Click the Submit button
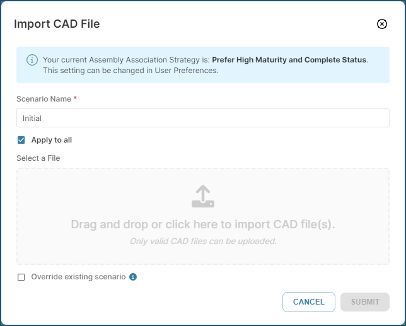Viewport: 406px width, 326px height. click(365, 302)
